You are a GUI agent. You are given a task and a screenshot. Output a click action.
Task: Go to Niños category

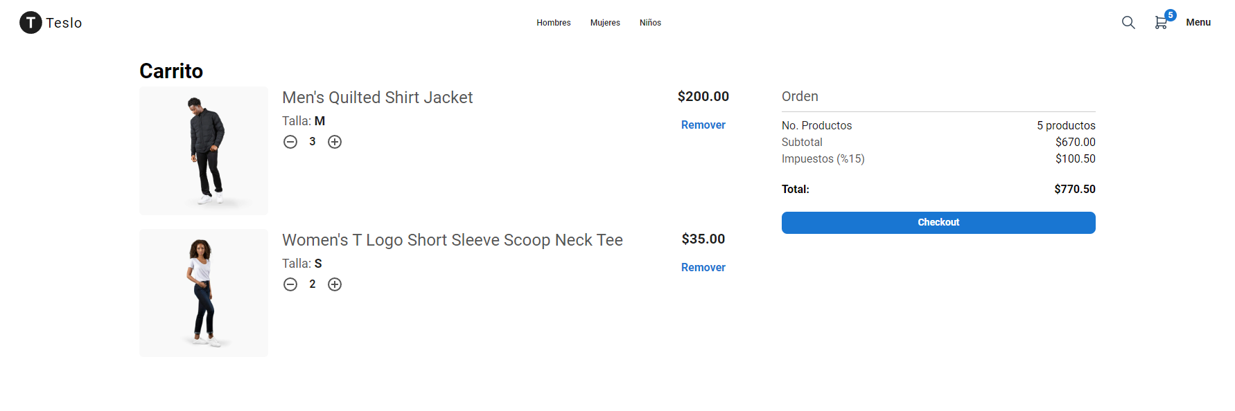(x=650, y=23)
